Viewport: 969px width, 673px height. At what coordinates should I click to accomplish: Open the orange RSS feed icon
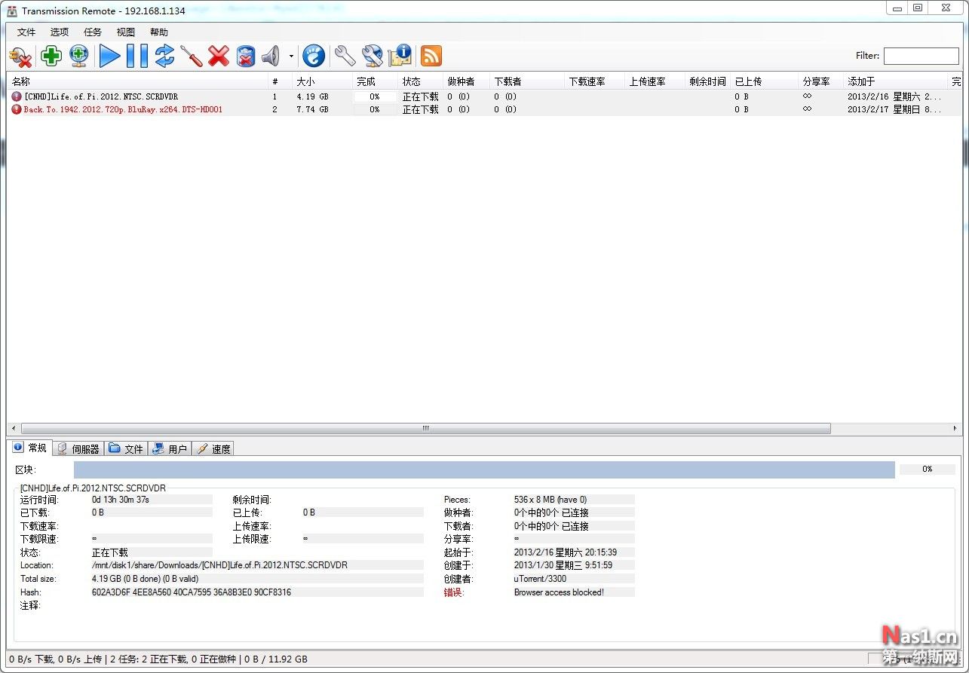431,56
